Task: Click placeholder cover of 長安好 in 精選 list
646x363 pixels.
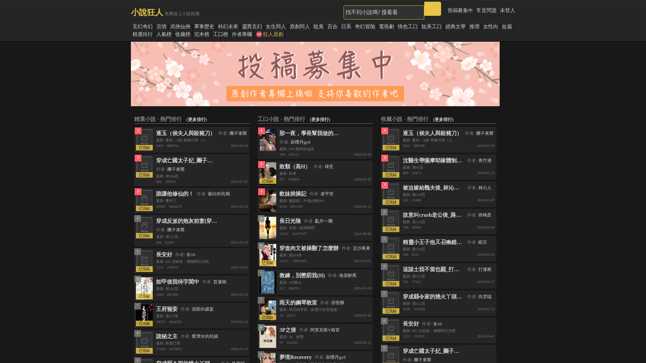Action: point(144,261)
